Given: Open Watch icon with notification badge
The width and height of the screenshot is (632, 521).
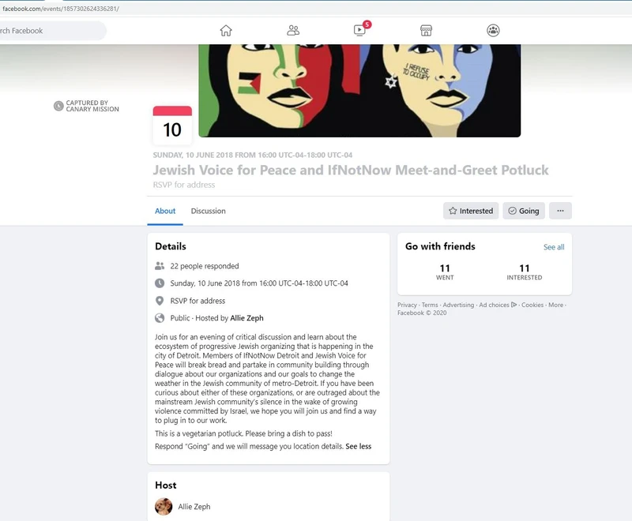Looking at the screenshot, I should (359, 30).
